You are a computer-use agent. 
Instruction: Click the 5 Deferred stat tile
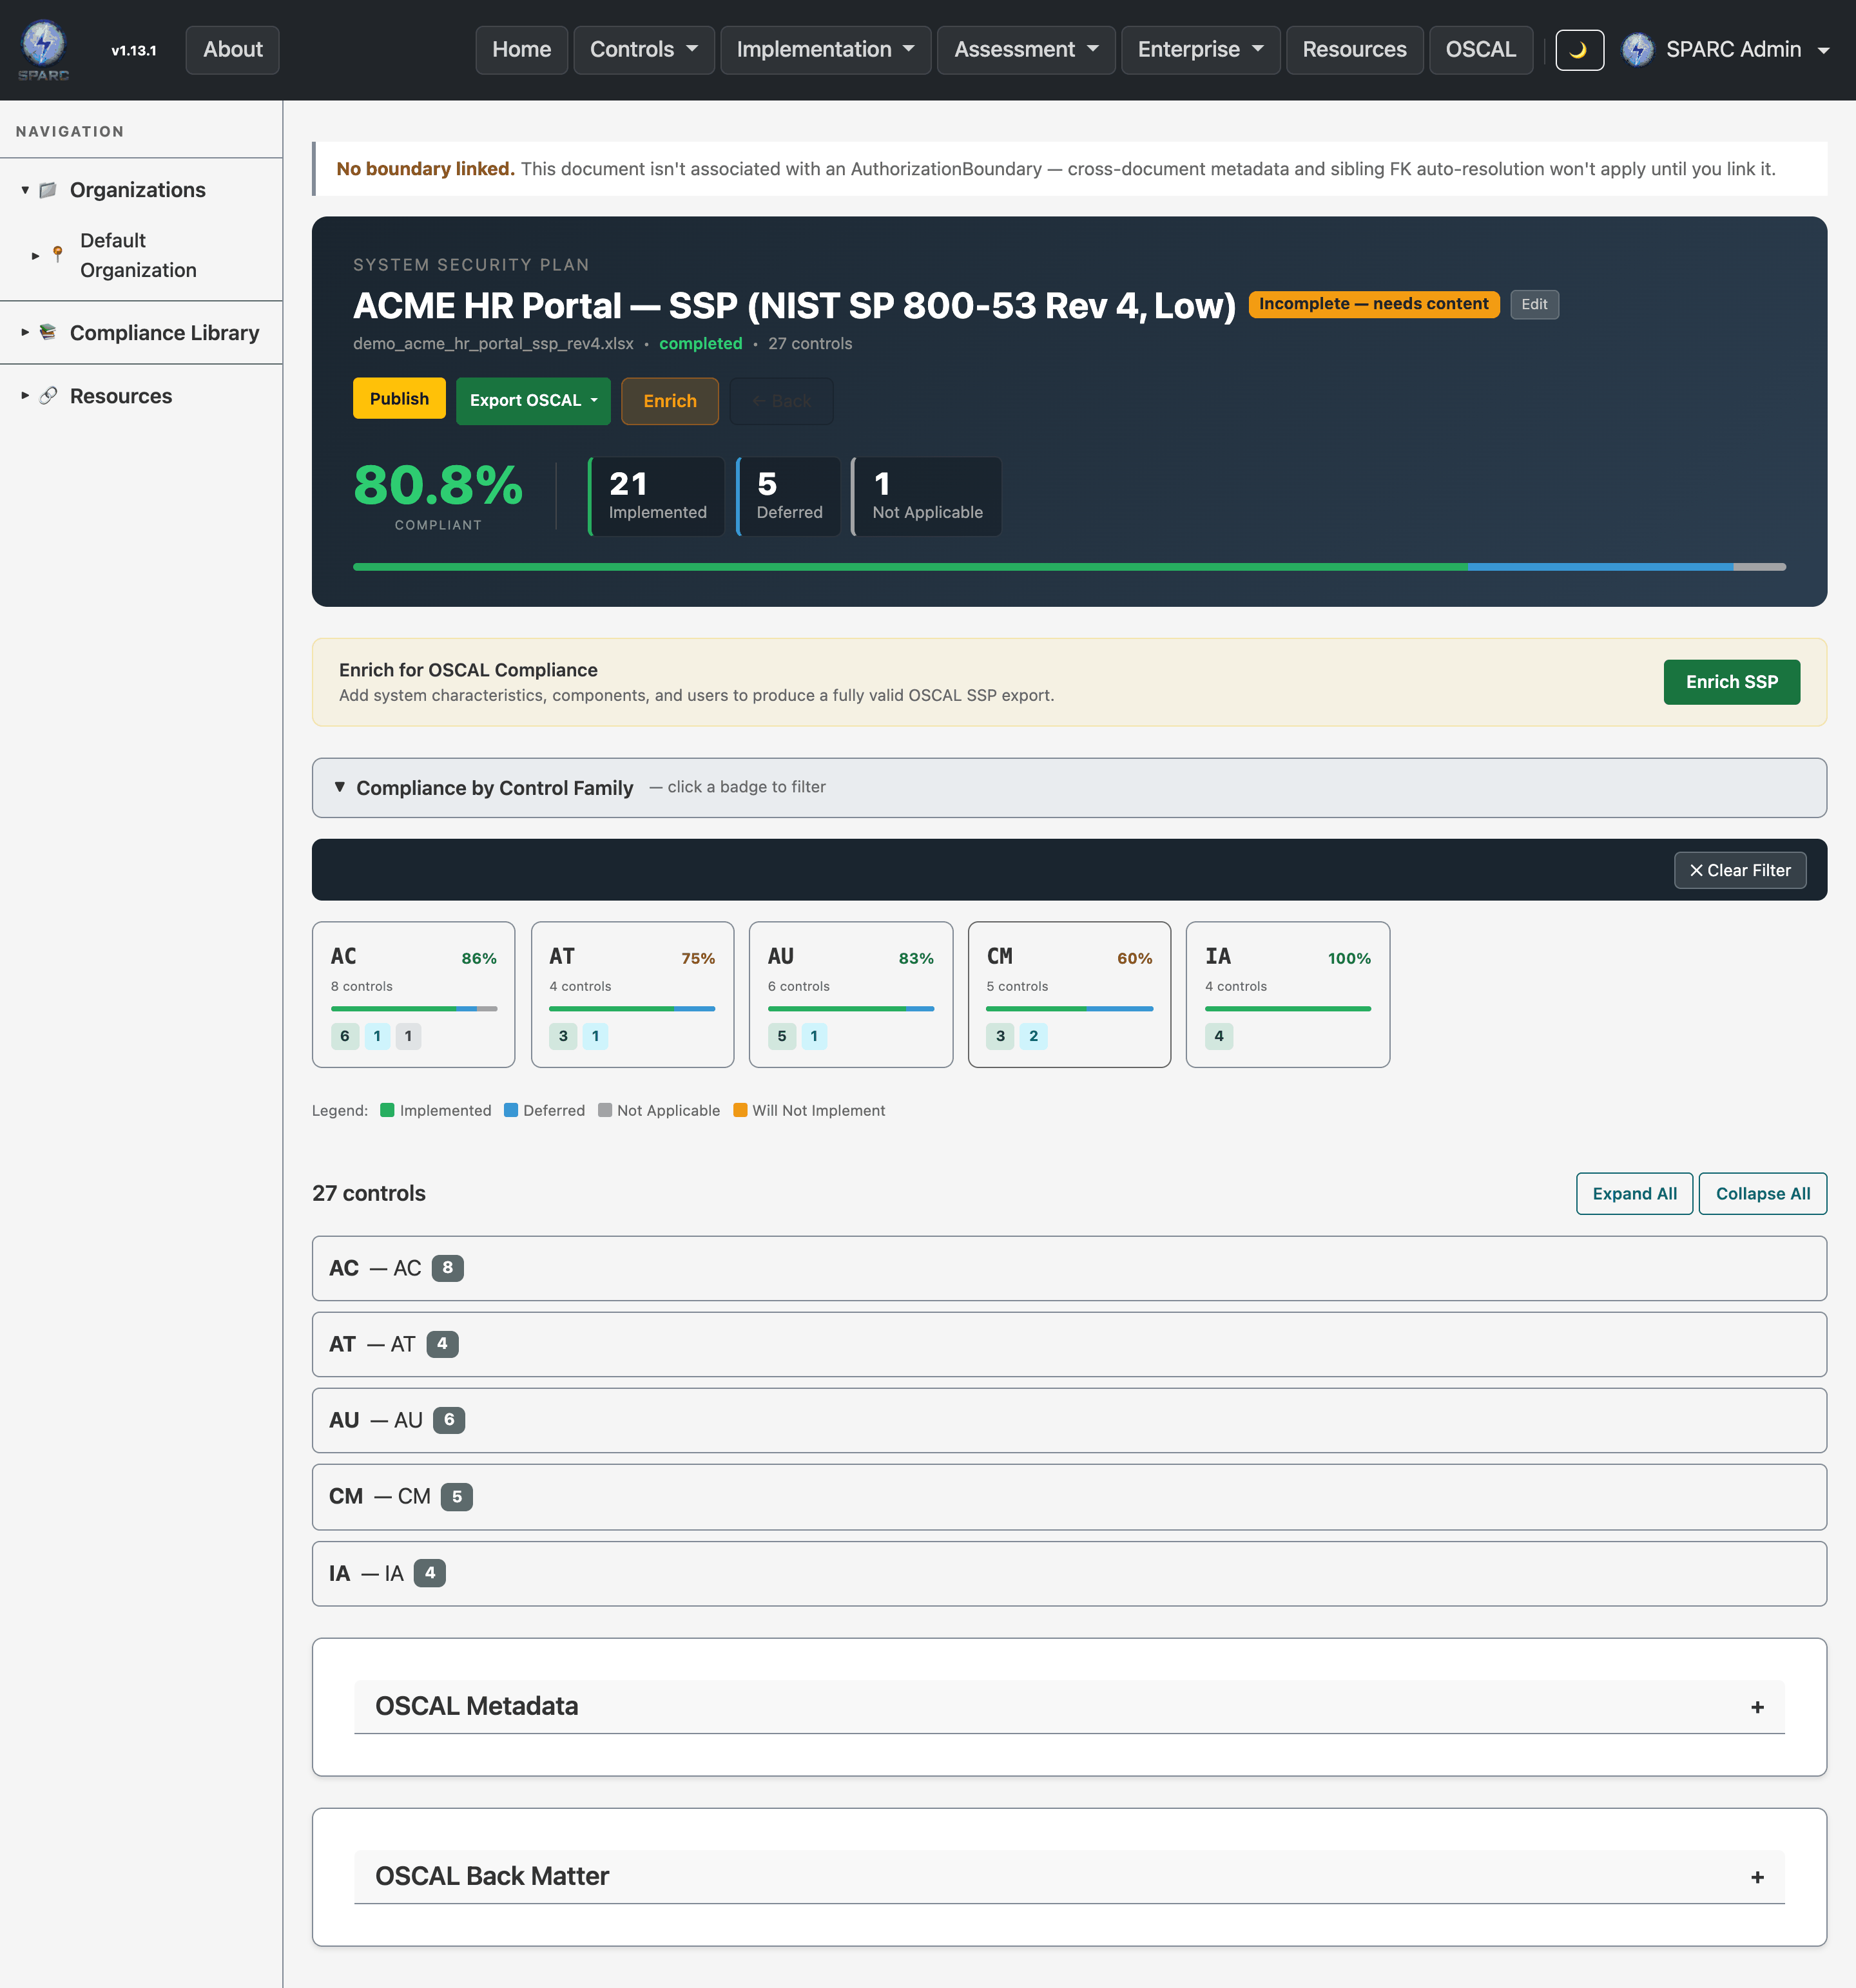788,497
